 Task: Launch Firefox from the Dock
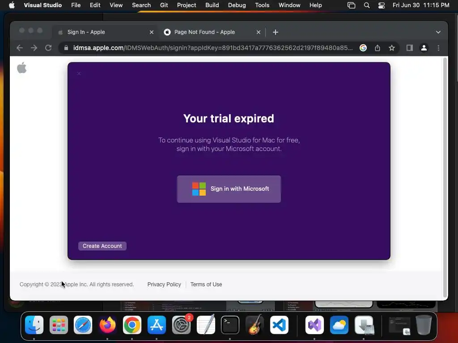click(107, 325)
